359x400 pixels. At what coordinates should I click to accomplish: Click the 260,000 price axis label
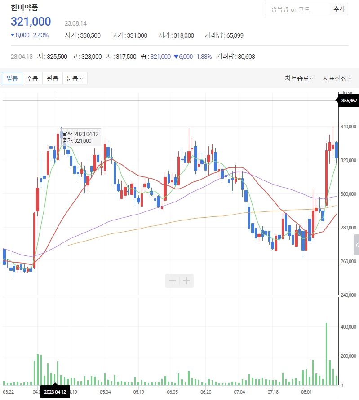click(x=348, y=261)
